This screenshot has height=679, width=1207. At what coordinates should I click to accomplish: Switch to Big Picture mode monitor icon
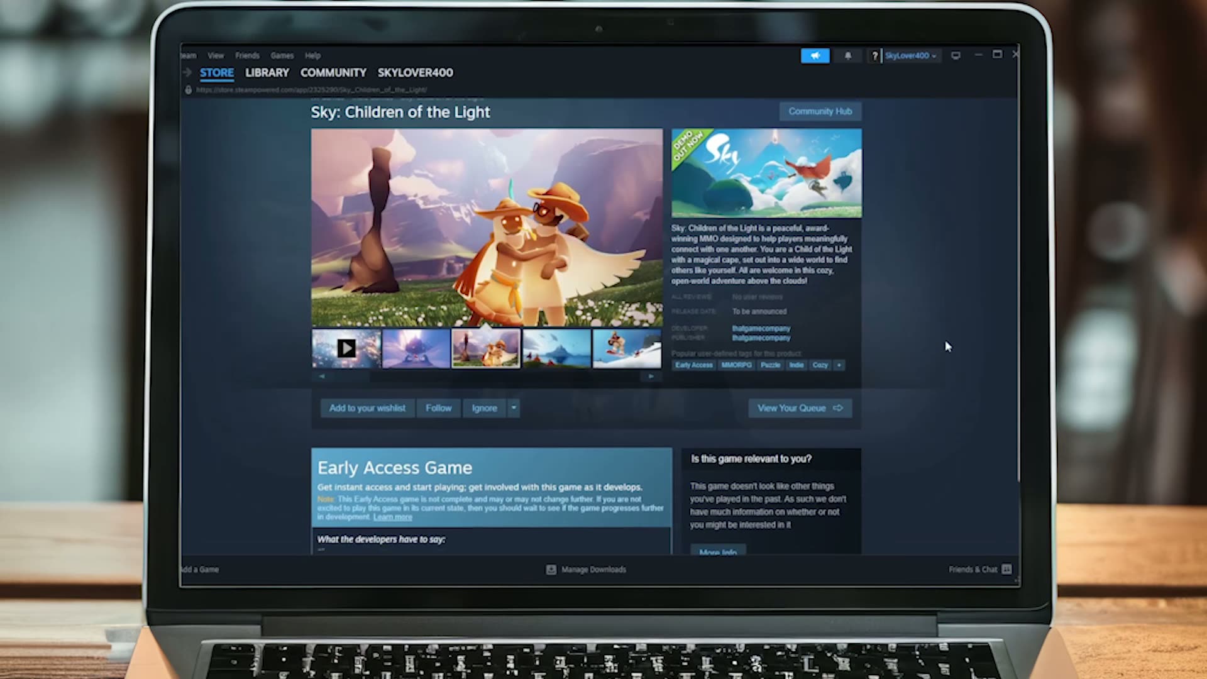click(x=956, y=56)
